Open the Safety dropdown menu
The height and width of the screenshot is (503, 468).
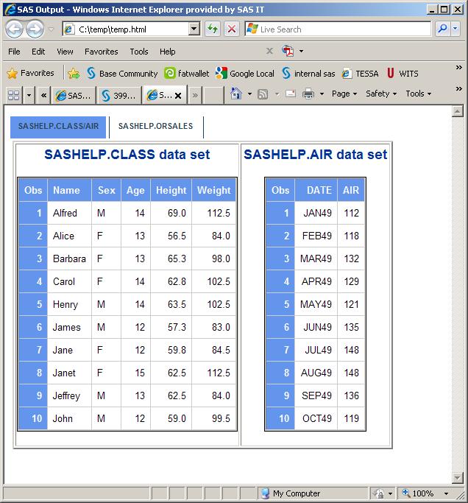click(381, 94)
